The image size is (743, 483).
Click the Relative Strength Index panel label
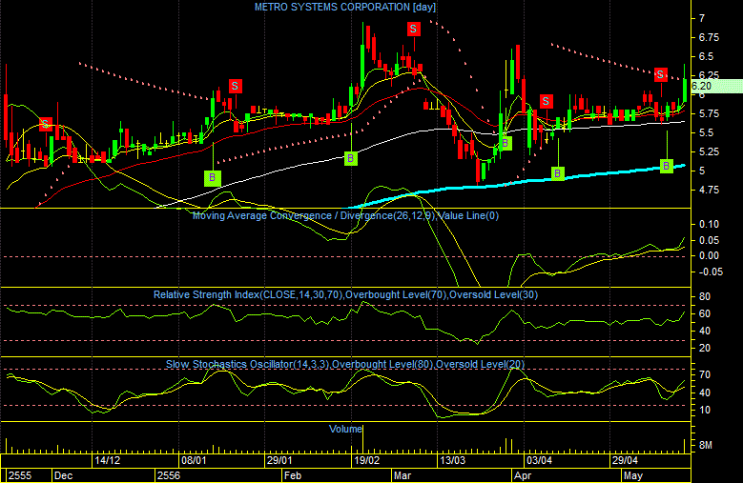click(345, 294)
